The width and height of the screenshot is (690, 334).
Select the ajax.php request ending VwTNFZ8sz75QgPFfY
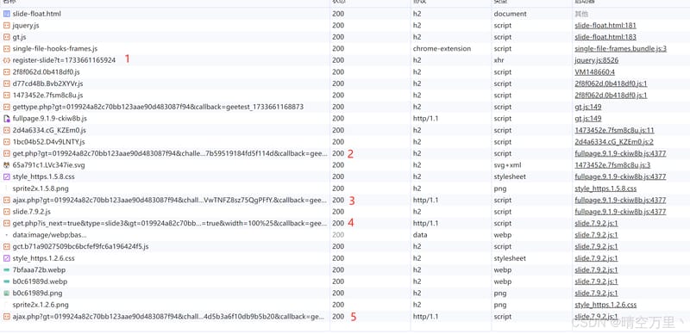click(x=170, y=200)
